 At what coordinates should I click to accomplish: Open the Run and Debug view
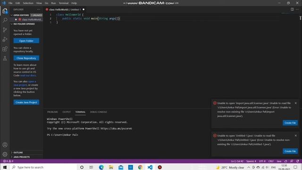tap(5, 39)
